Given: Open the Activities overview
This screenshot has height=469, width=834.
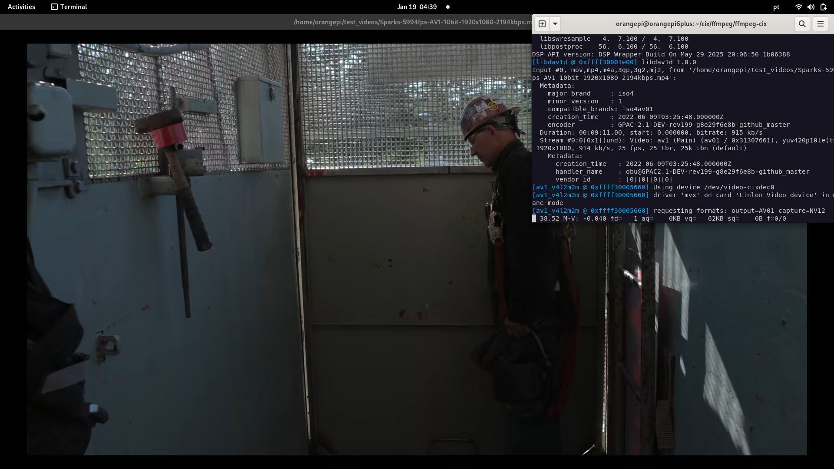Looking at the screenshot, I should [21, 7].
